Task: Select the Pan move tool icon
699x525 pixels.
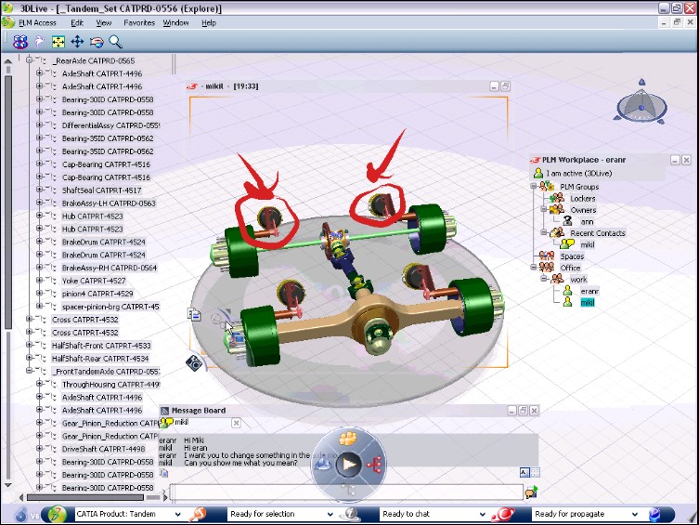Action: (x=77, y=42)
